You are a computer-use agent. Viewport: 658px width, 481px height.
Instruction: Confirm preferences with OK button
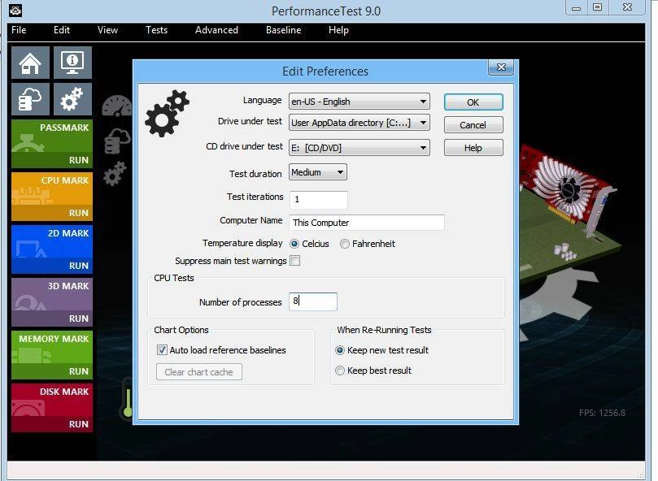point(473,102)
